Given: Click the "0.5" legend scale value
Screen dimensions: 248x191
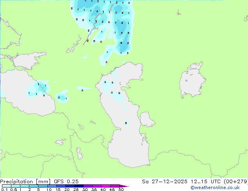Looking at the screenshot, I should (14, 189).
